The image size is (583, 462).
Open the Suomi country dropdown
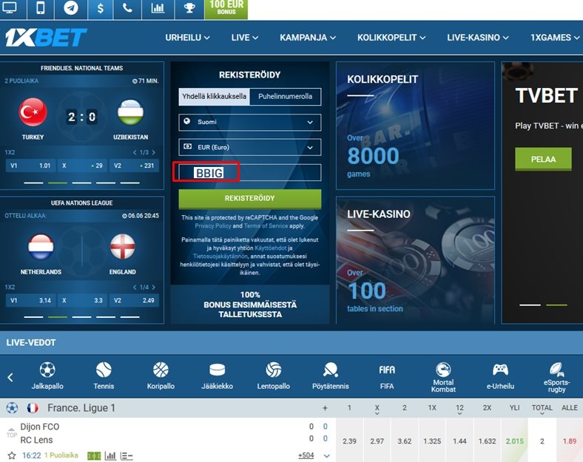click(250, 122)
